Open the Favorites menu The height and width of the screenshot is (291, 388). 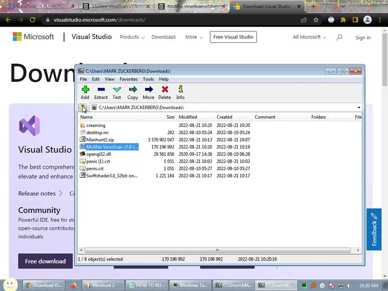128,79
